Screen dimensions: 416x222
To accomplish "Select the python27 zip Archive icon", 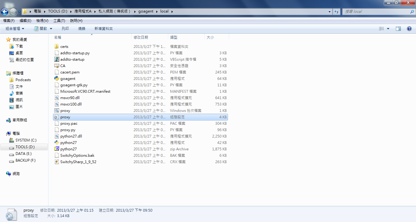I will 56,149.
